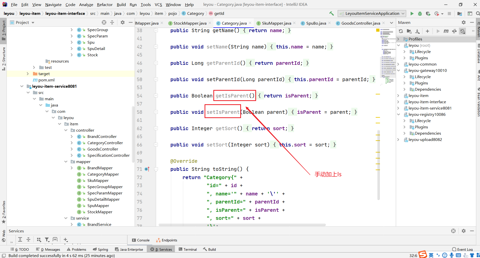Viewport: 480px width, 258px height.
Task: Expand Dependencies under leyou-registry10086
Action: click(x=404, y=133)
